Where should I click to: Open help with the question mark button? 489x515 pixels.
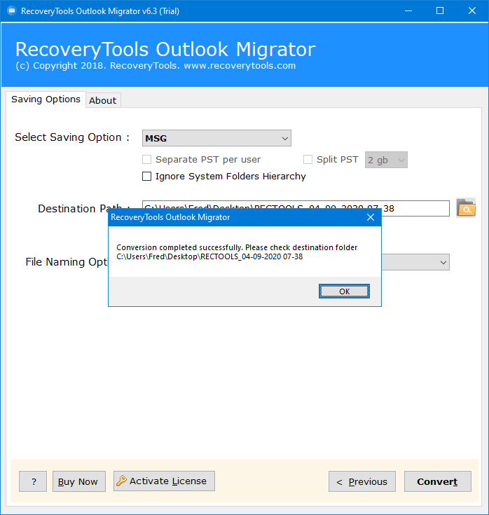33,481
